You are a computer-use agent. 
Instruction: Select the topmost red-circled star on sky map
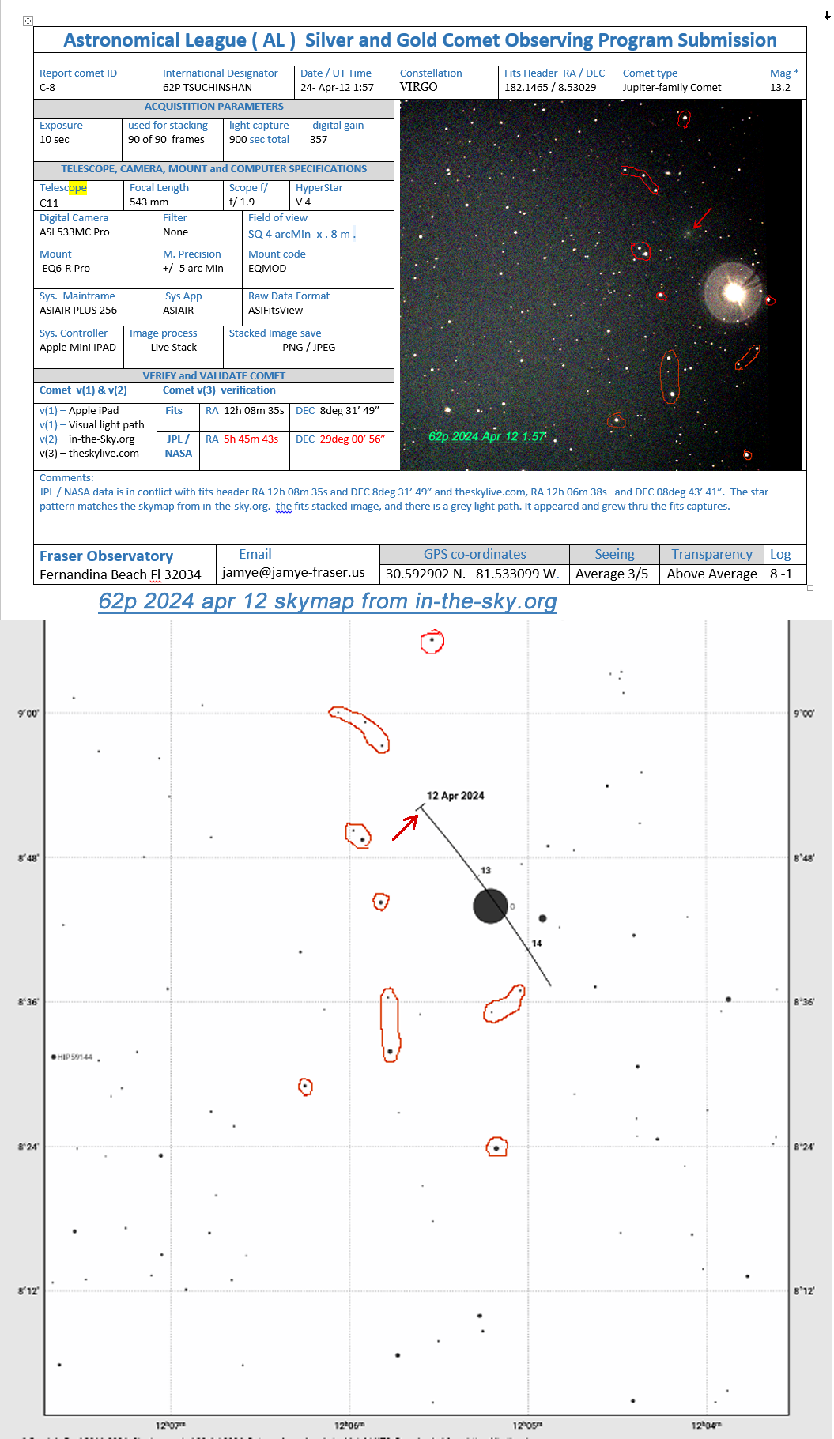coord(432,641)
